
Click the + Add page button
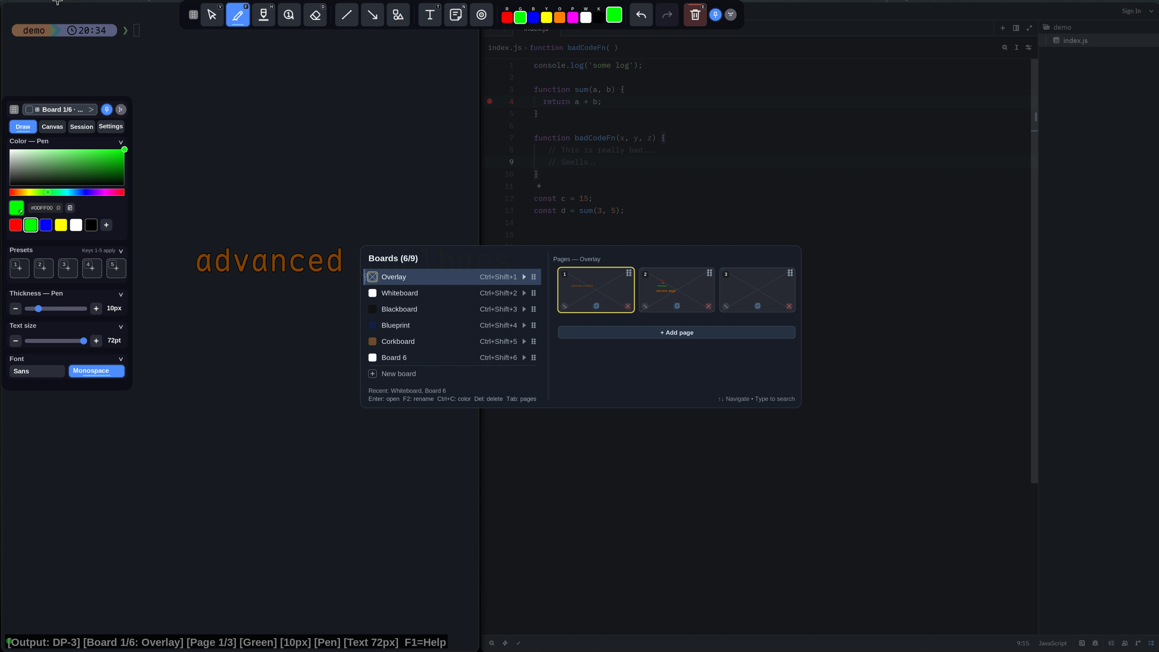click(676, 333)
